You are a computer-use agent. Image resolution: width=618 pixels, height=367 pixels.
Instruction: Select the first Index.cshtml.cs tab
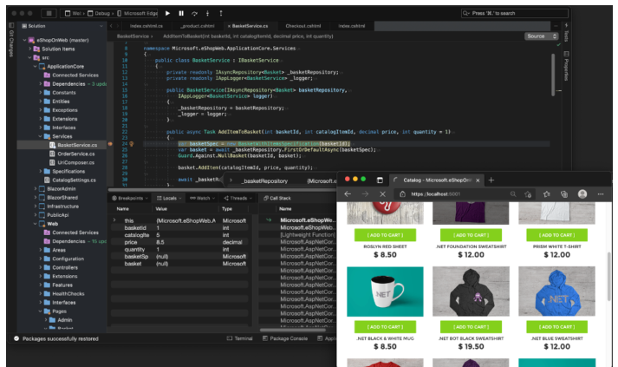[146, 26]
